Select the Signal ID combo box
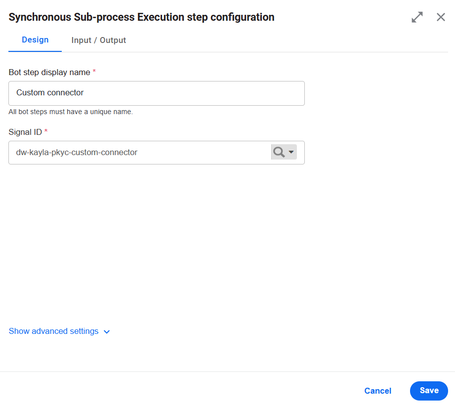This screenshot has height=406, width=455. pos(157,153)
